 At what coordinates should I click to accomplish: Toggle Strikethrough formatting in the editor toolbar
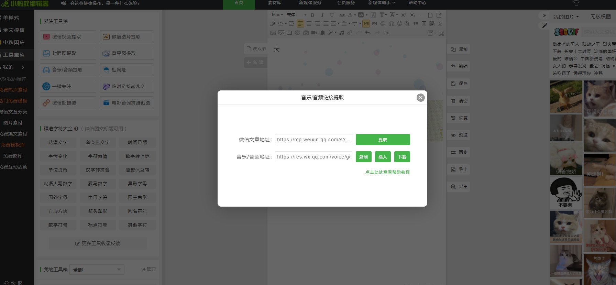[342, 15]
